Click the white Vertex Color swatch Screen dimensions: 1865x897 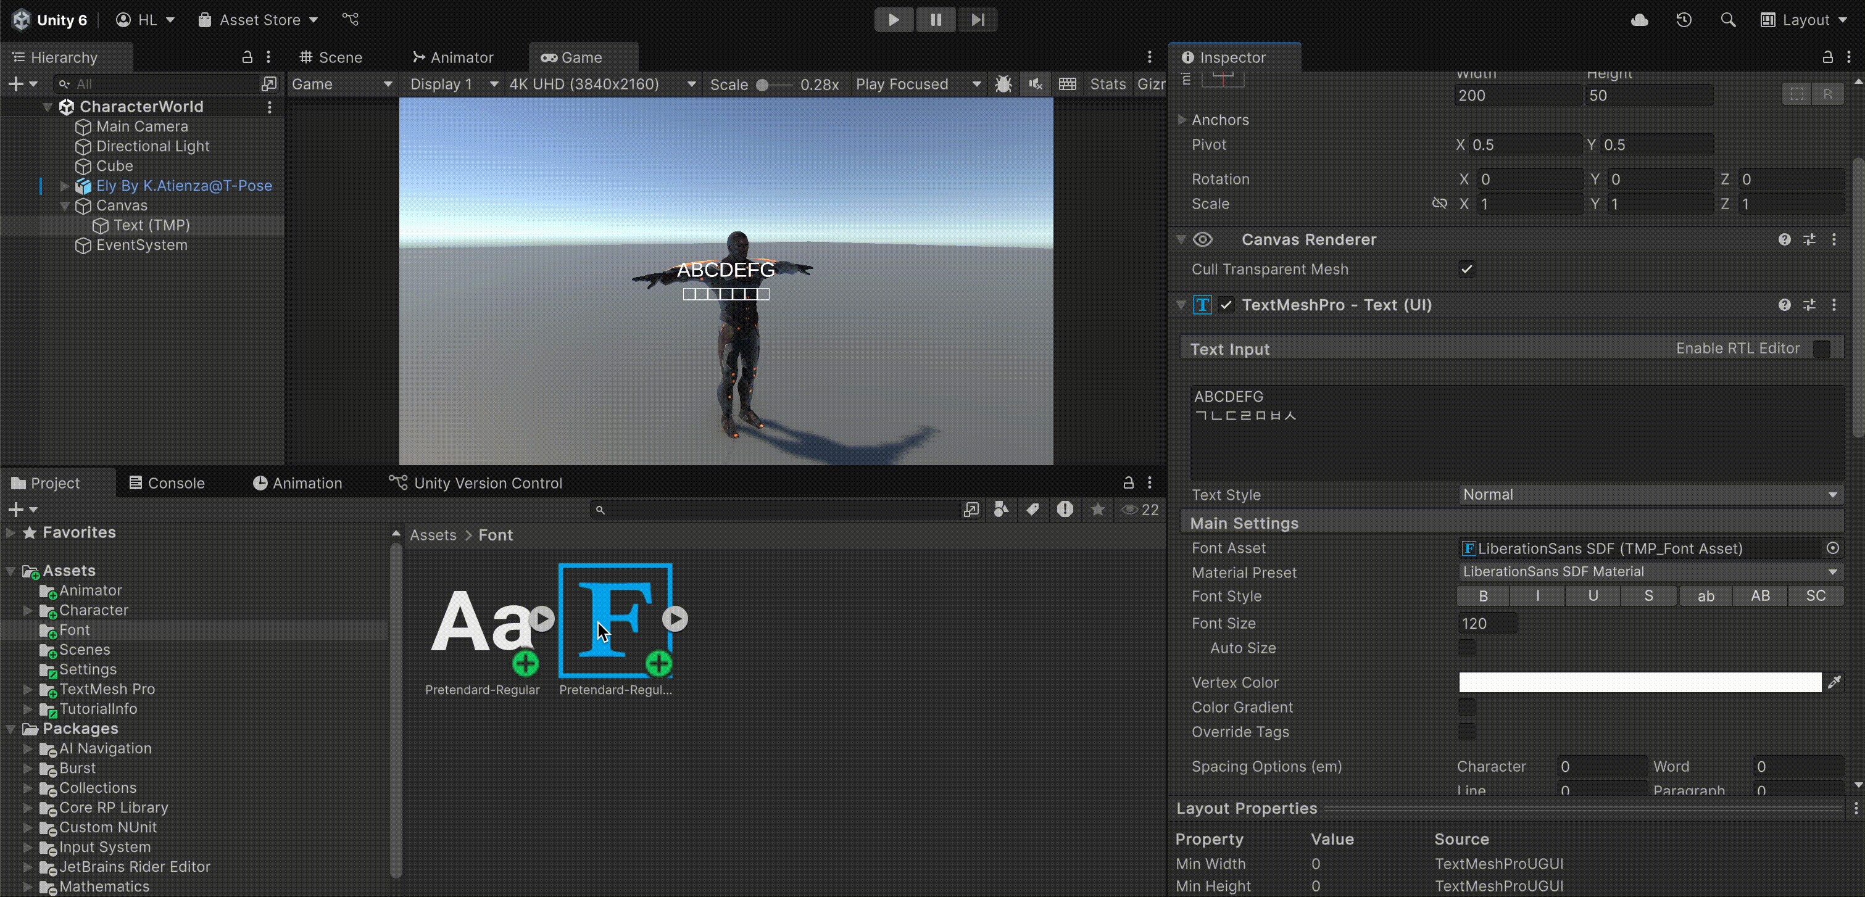click(x=1639, y=682)
